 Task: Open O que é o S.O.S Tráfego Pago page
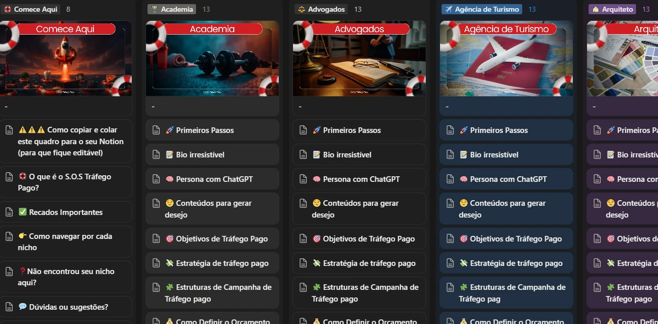click(x=65, y=182)
